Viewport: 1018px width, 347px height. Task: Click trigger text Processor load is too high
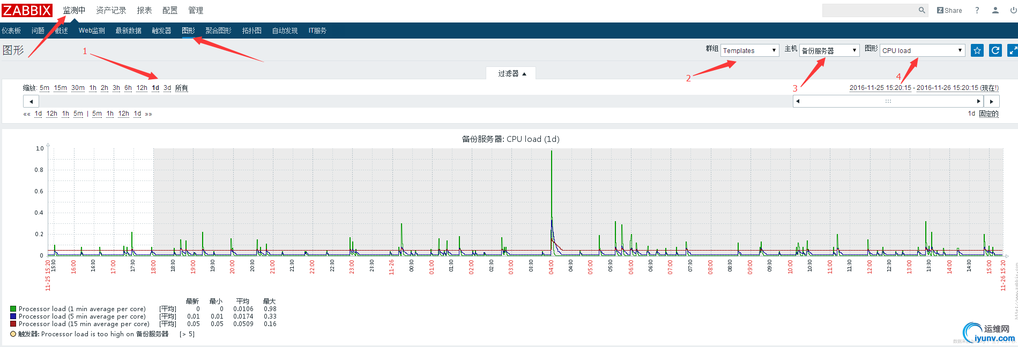(x=87, y=334)
